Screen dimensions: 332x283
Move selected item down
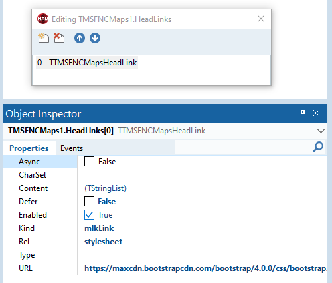point(95,38)
